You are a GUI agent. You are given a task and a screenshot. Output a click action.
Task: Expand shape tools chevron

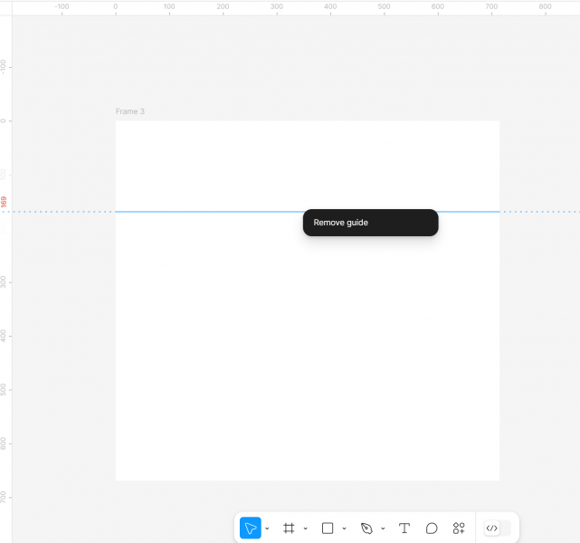point(344,529)
